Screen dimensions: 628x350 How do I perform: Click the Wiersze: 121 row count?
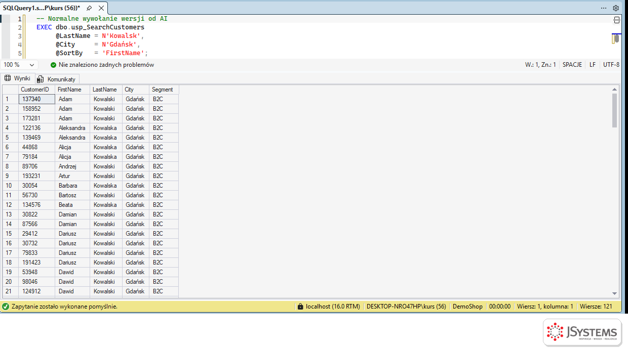tap(596, 307)
